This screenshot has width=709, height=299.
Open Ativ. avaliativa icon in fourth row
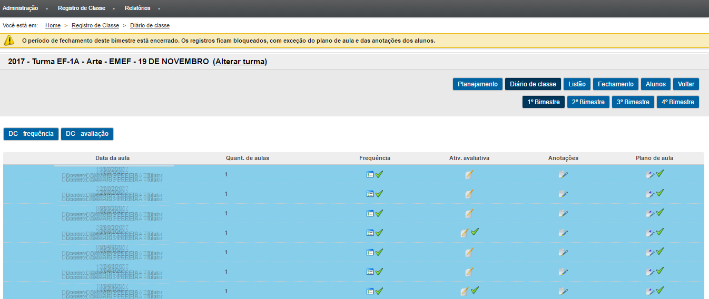pyautogui.click(x=465, y=233)
